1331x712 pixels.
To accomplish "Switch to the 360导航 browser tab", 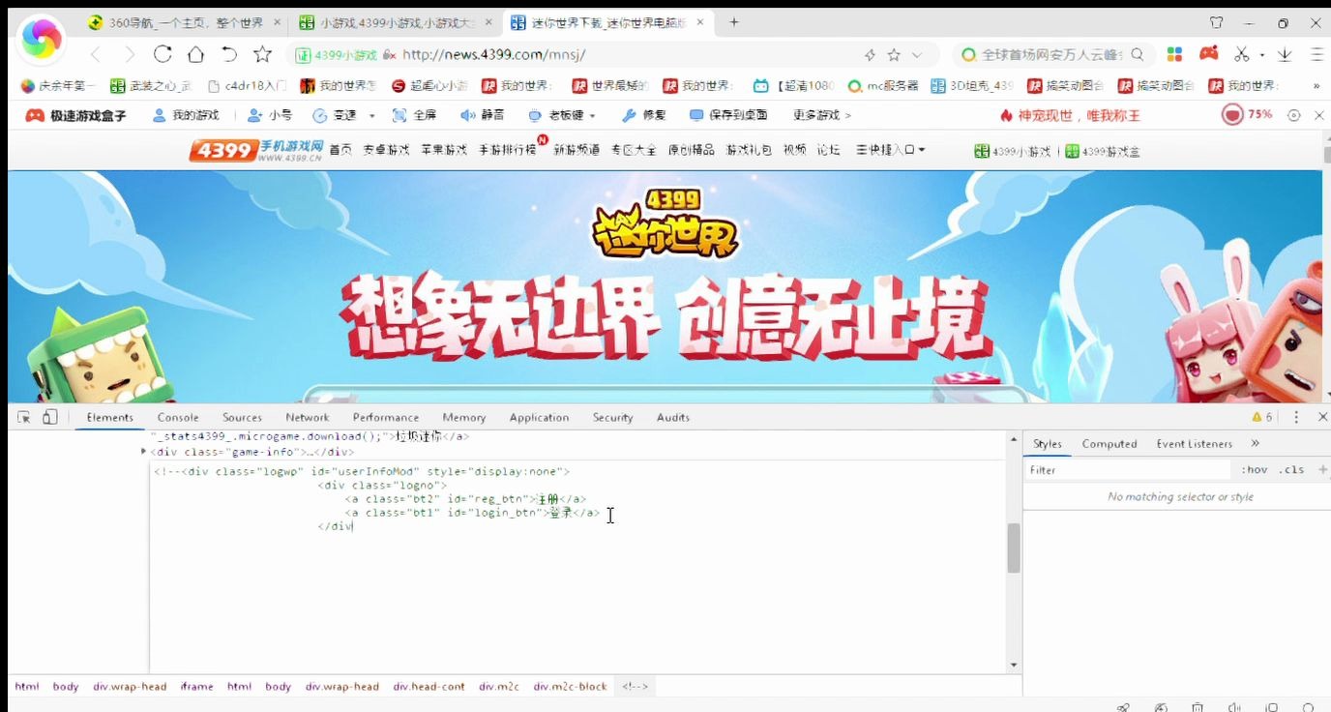I will 184,22.
